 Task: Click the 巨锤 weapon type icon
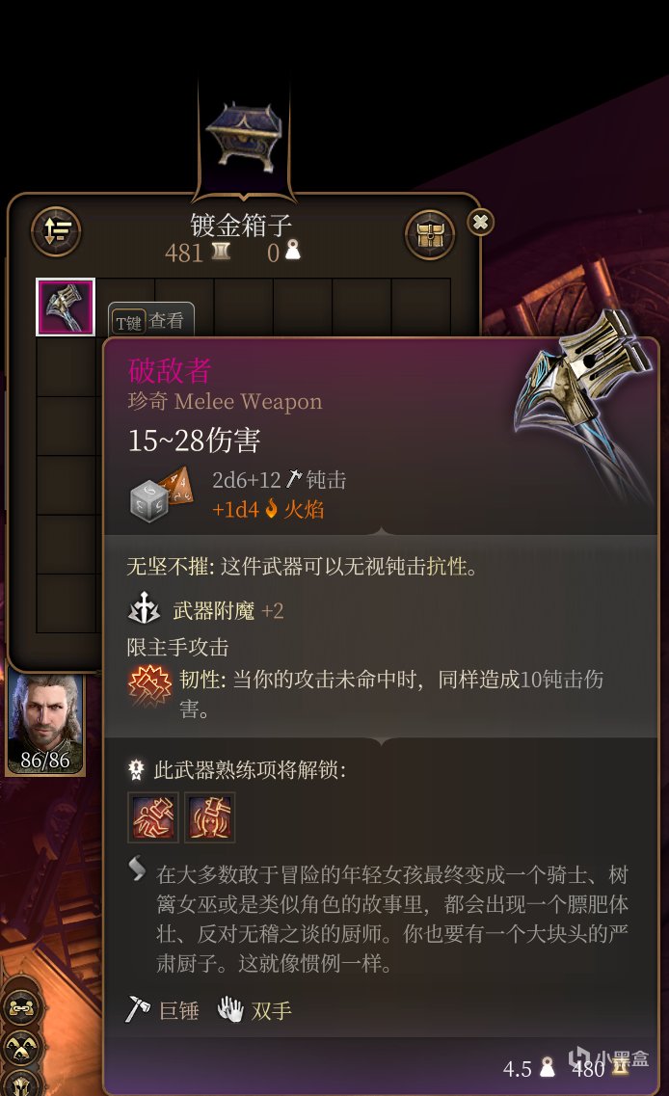pyautogui.click(x=138, y=1008)
